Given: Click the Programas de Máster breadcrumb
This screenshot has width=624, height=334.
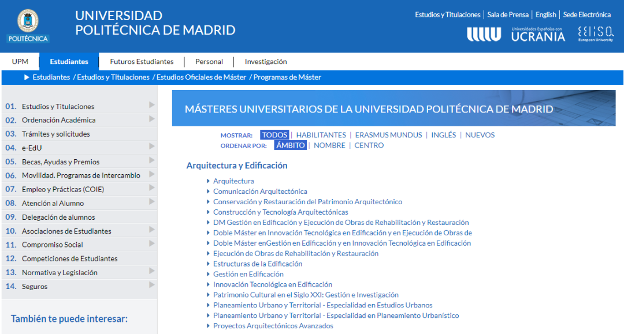Looking at the screenshot, I should 287,77.
